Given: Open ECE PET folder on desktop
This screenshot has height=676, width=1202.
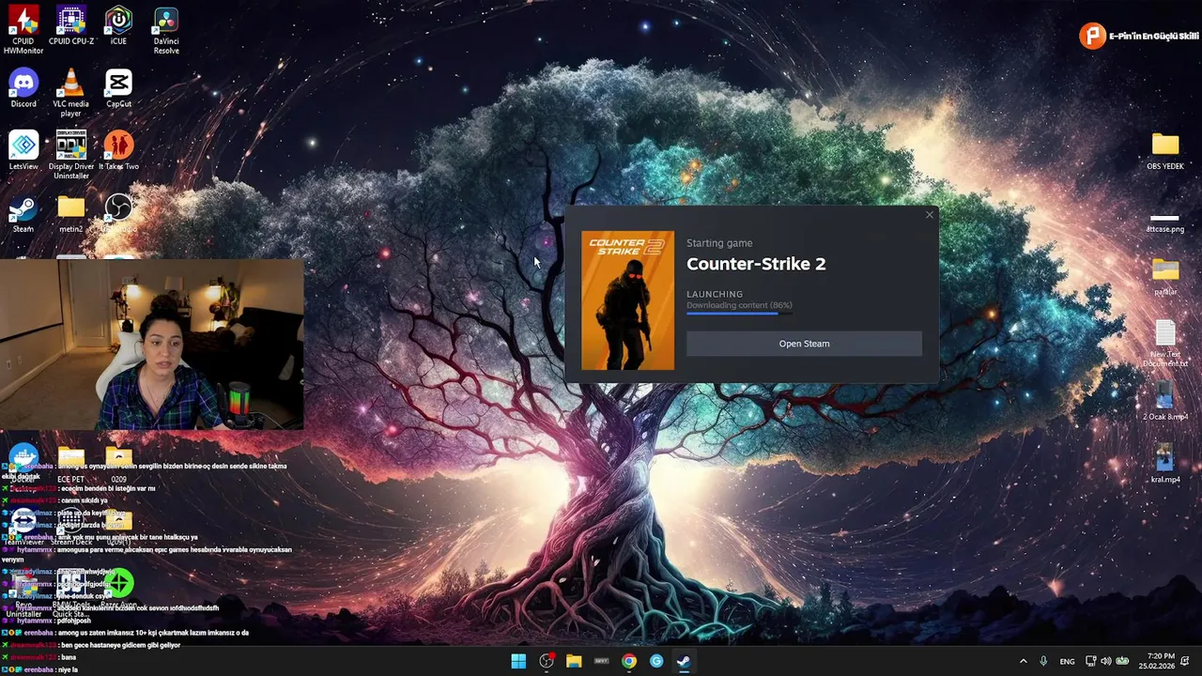Looking at the screenshot, I should tap(71, 464).
